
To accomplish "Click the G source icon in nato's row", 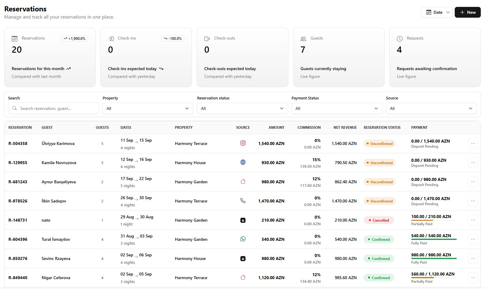I will (x=243, y=220).
